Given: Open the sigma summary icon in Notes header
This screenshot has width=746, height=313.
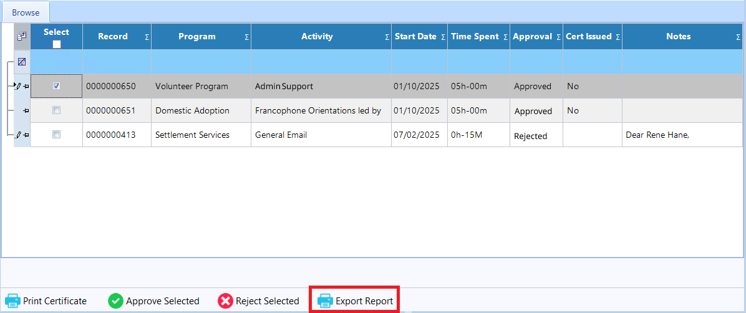Looking at the screenshot, I should click(x=739, y=37).
